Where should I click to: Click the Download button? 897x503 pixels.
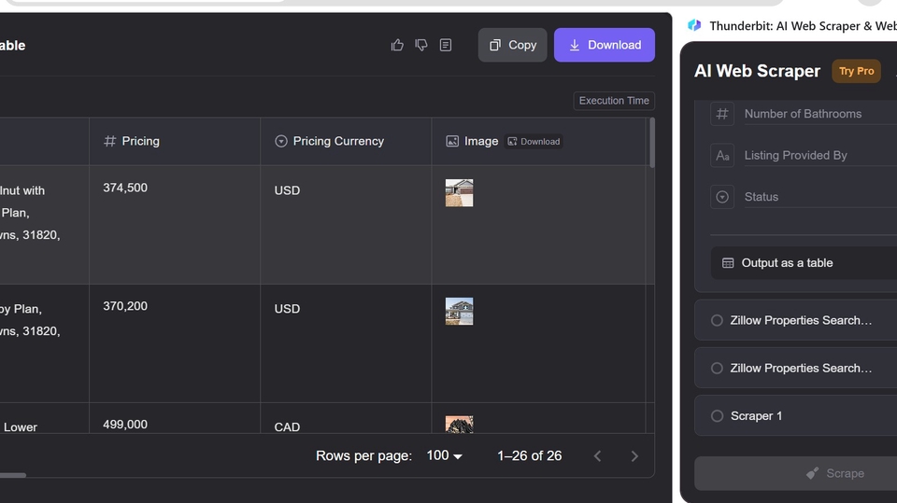pos(604,45)
